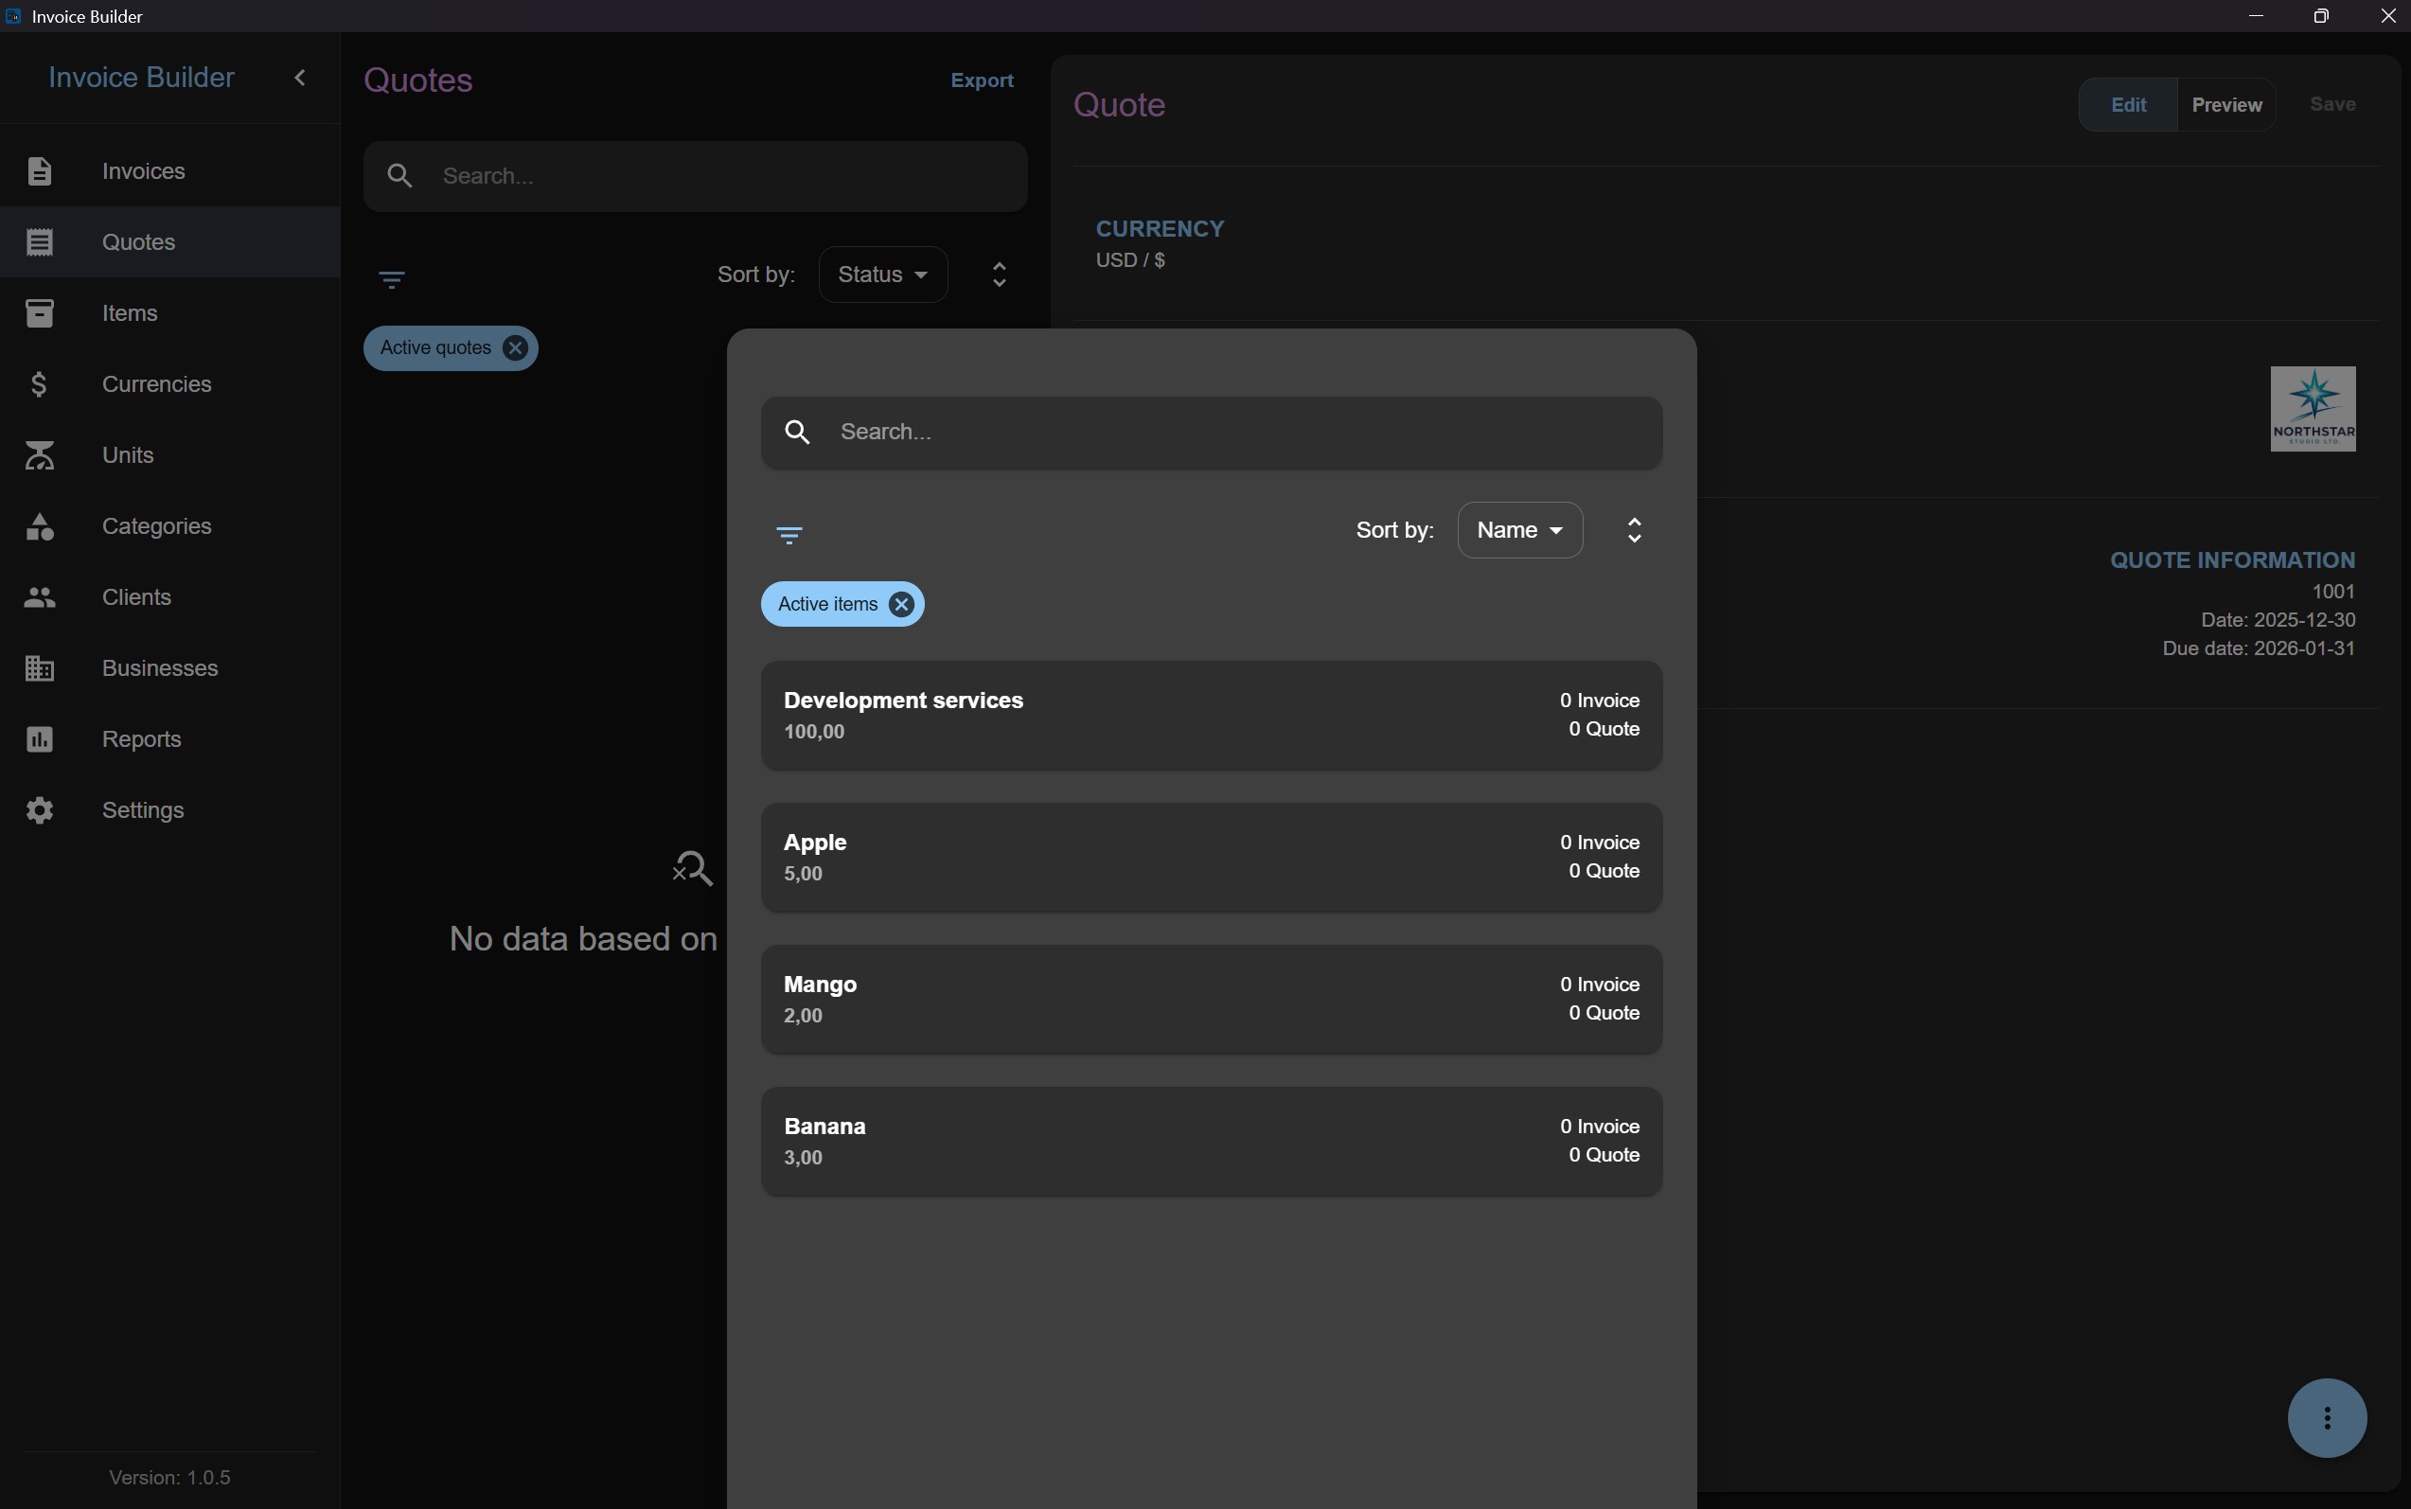Open the Status sort-by dropdown
This screenshot has height=1509, width=2411.
click(882, 275)
